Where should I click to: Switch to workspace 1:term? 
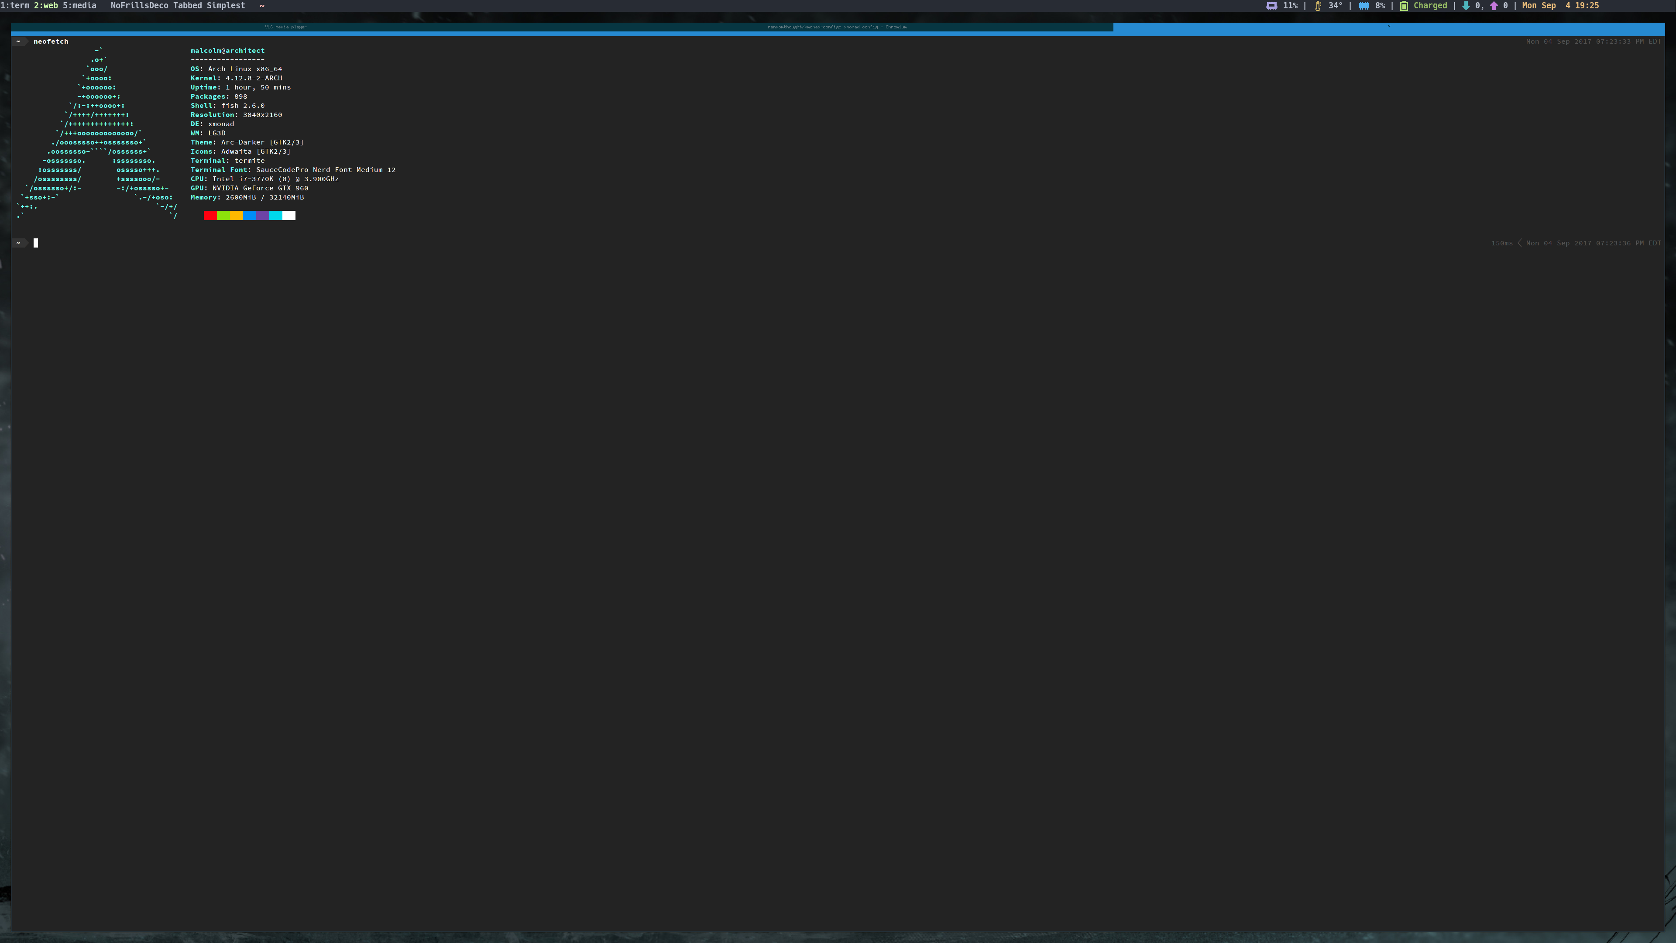15,5
